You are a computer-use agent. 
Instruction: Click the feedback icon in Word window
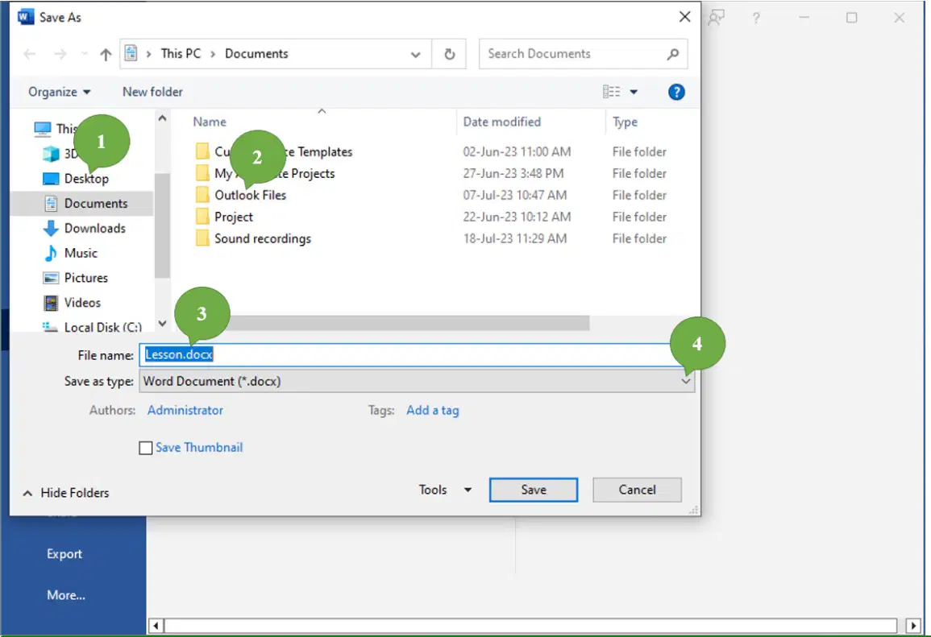click(x=717, y=18)
